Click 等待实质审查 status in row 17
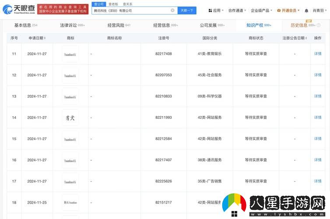330x219 pixels. pos(256,181)
